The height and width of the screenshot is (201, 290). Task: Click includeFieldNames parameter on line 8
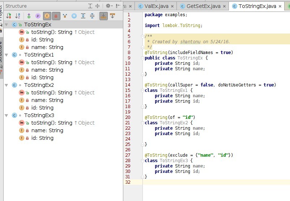(191, 53)
